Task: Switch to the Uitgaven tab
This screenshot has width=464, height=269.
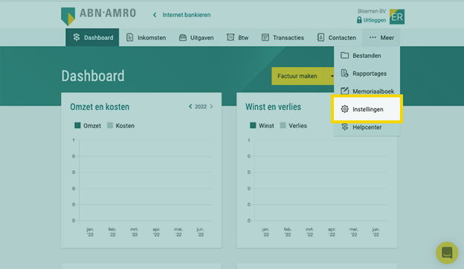Action: tap(196, 38)
